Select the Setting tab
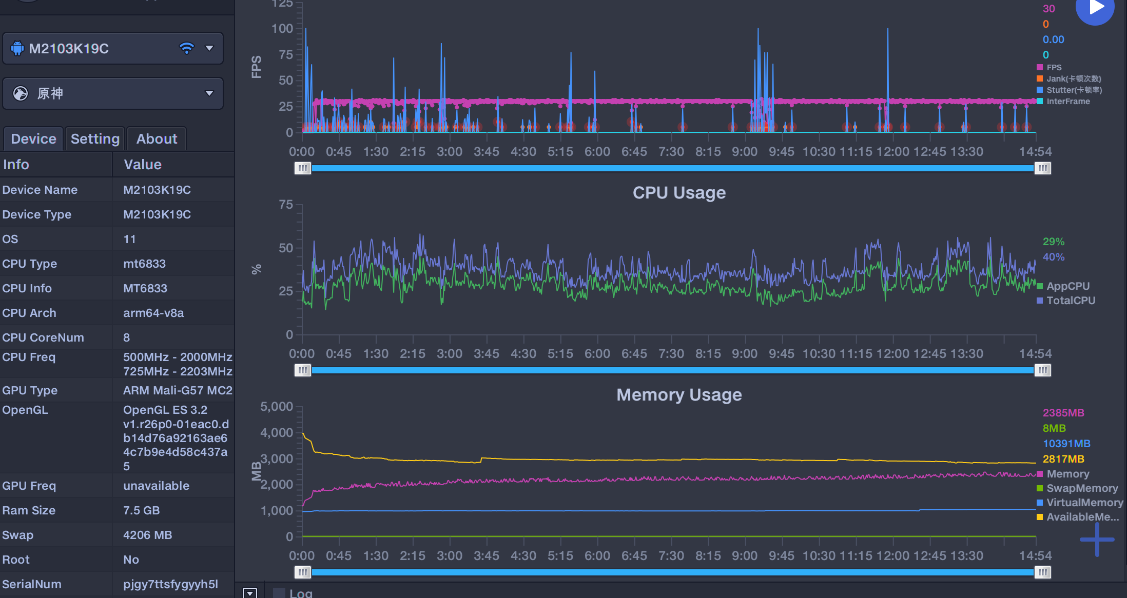 94,138
